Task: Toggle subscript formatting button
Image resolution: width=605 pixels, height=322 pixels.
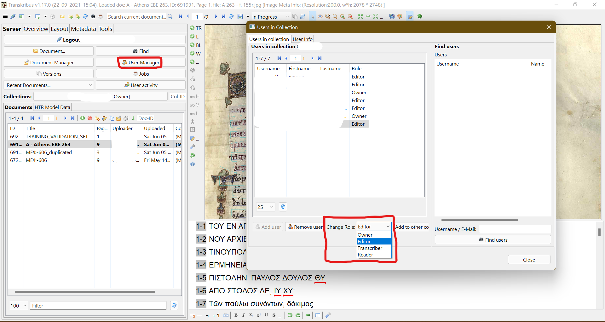Action: coord(251,315)
